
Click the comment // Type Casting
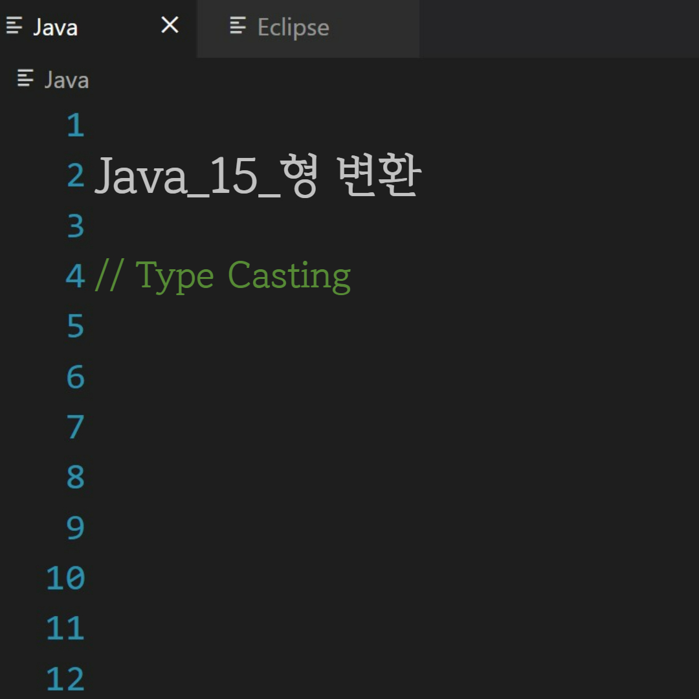[223, 276]
